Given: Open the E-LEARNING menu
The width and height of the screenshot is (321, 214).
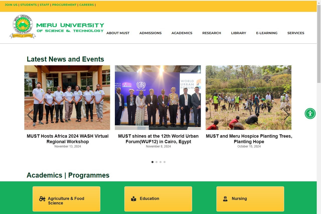Looking at the screenshot, I should 267,33.
